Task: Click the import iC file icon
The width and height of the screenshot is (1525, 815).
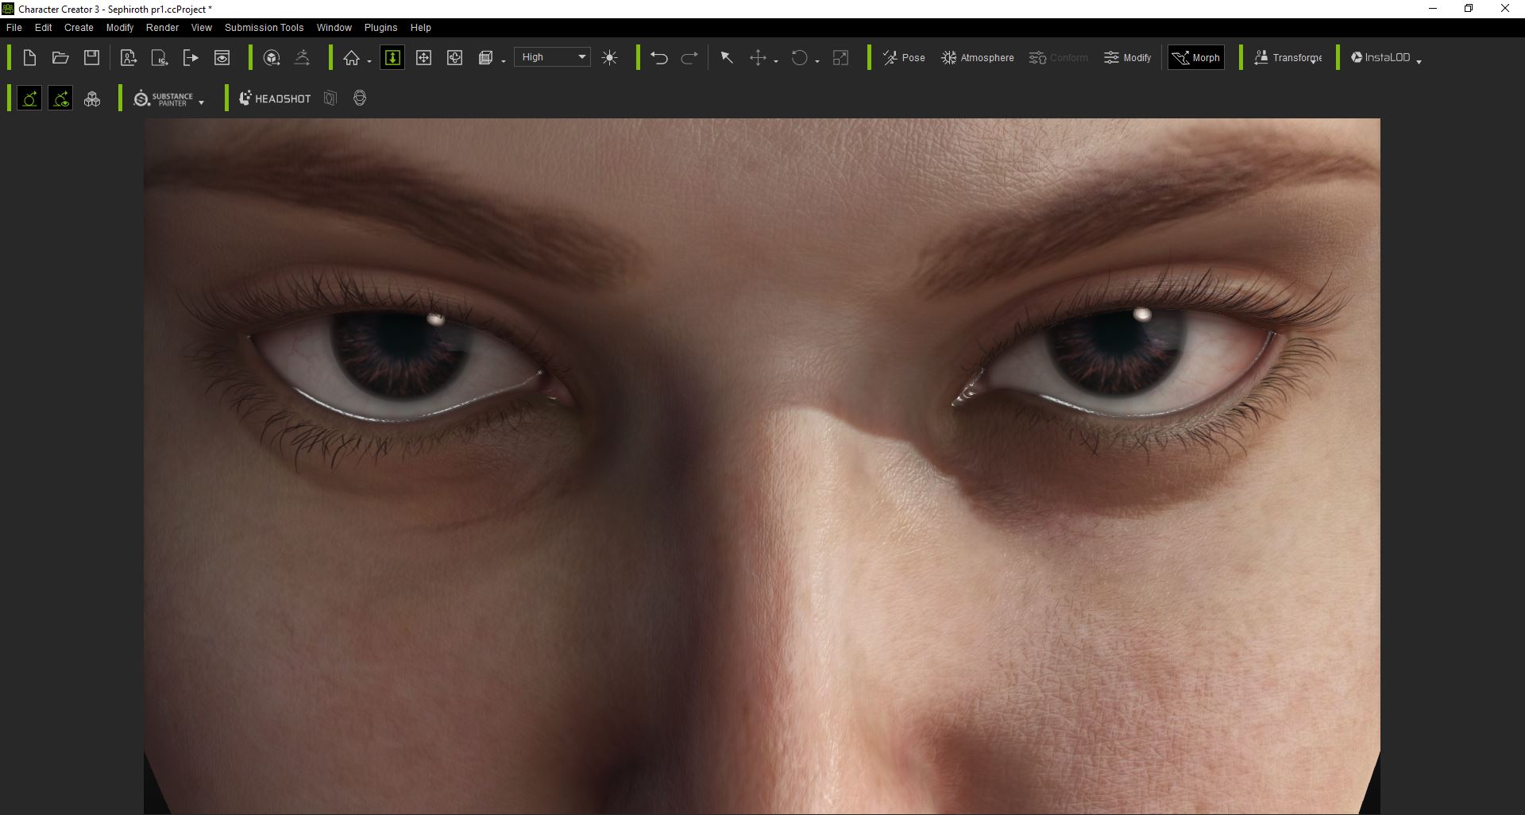Action: (160, 57)
